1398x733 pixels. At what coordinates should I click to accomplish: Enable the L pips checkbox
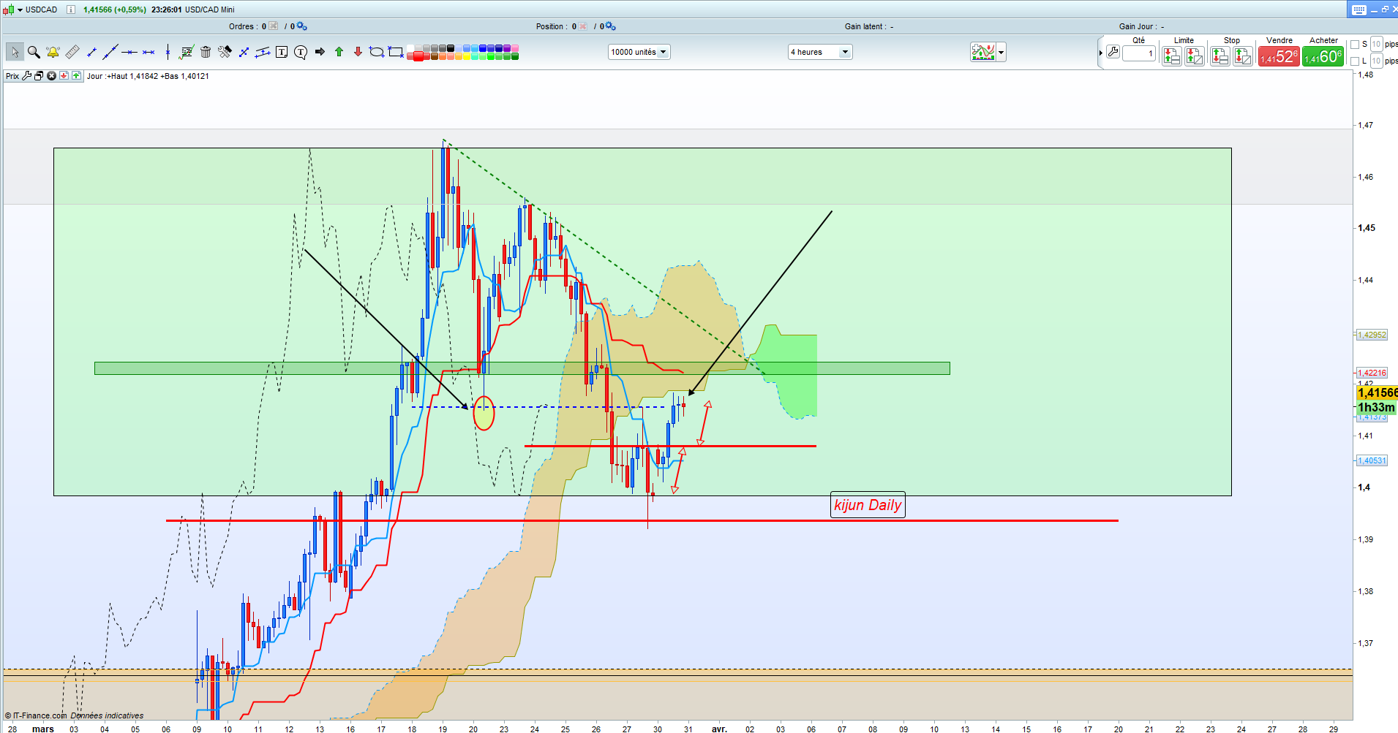point(1355,61)
